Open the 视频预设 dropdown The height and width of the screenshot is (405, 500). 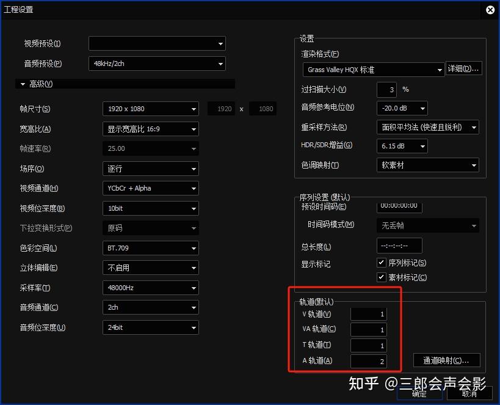156,43
